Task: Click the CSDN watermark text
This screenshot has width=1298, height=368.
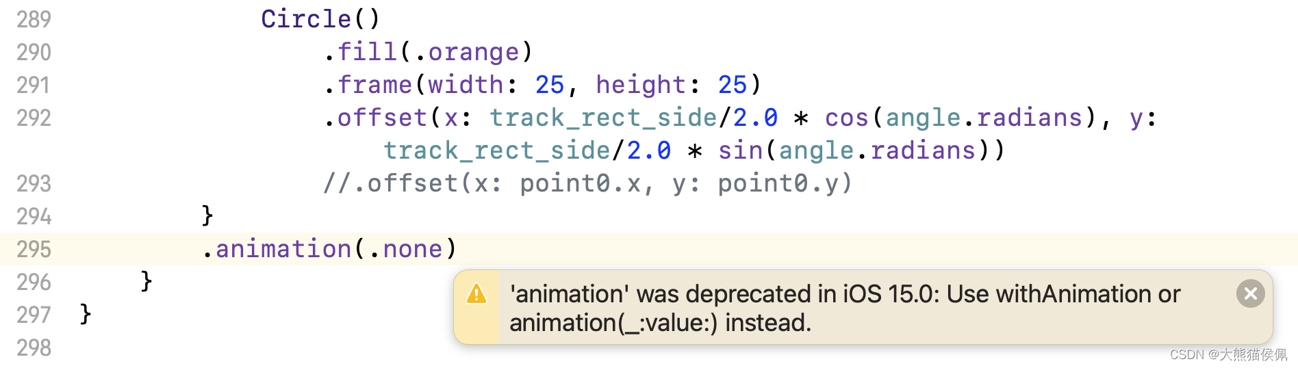Action: click(x=1228, y=354)
